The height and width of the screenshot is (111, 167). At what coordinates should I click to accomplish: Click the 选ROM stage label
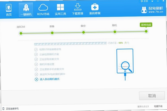click(21, 27)
